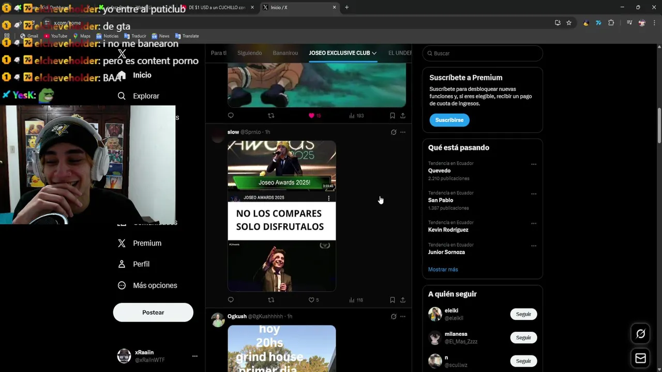The image size is (662, 372).
Task: View analytics showing 193 views
Action: coord(356,116)
